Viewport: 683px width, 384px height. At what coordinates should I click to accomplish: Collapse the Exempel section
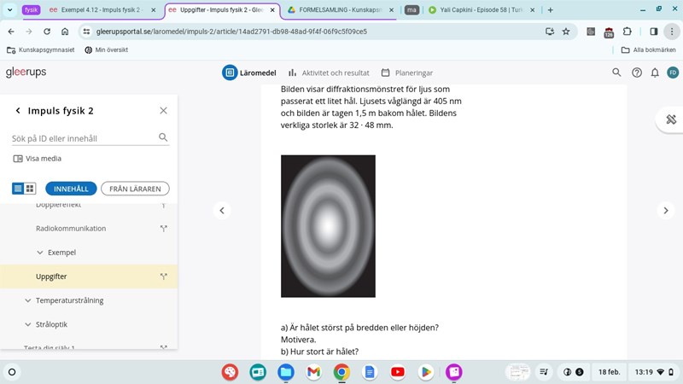click(x=40, y=253)
